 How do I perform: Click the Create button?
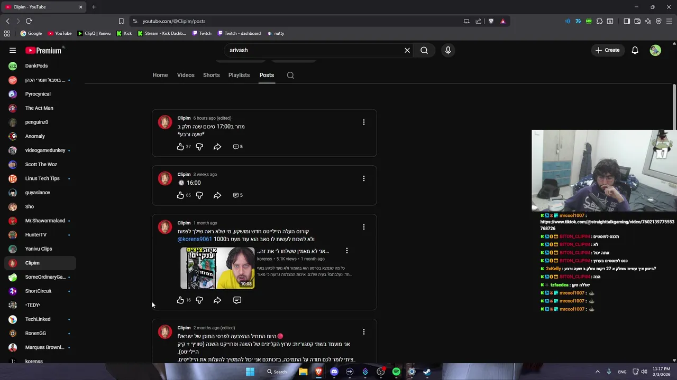click(x=607, y=50)
